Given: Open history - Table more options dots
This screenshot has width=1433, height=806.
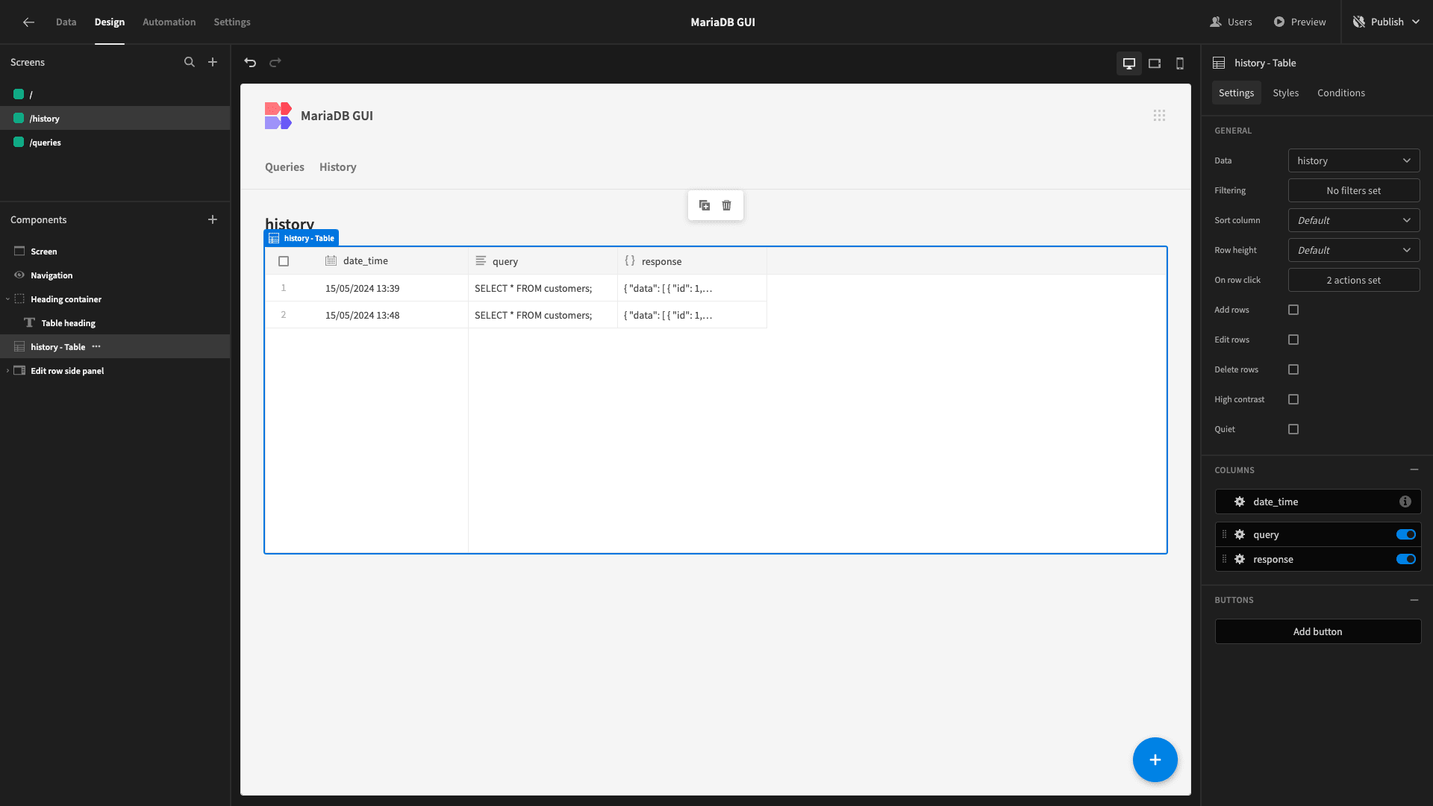Looking at the screenshot, I should coord(96,347).
